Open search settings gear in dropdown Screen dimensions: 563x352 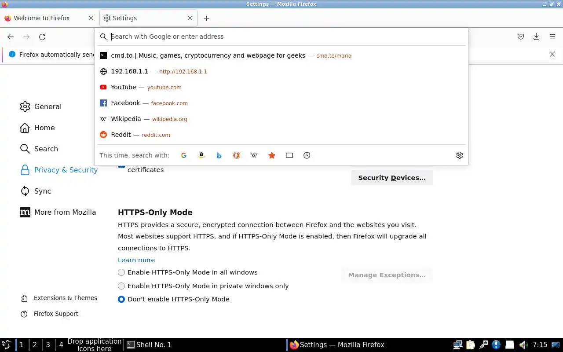[x=460, y=155]
